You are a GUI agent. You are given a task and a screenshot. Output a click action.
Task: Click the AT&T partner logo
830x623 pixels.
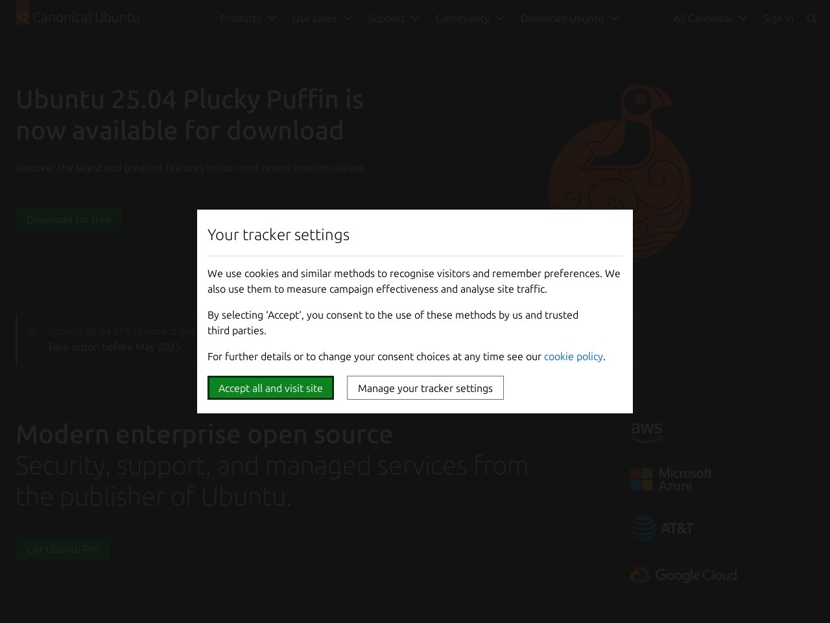[x=662, y=528]
